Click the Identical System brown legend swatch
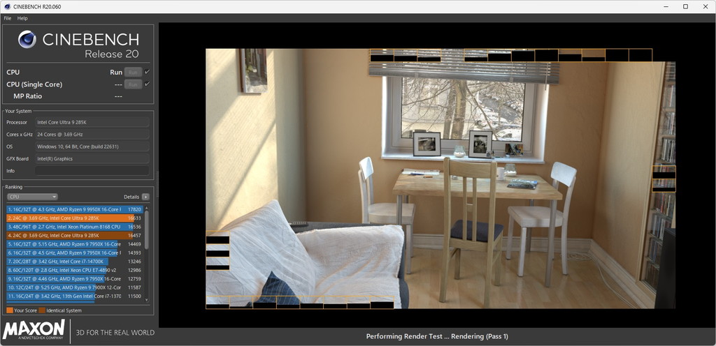Screen dimensions: 716x346 pyautogui.click(x=42, y=310)
